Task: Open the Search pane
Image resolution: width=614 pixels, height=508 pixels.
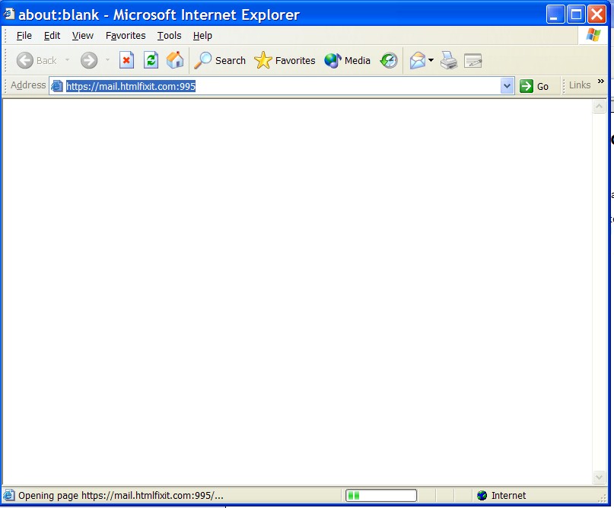Action: (220, 60)
